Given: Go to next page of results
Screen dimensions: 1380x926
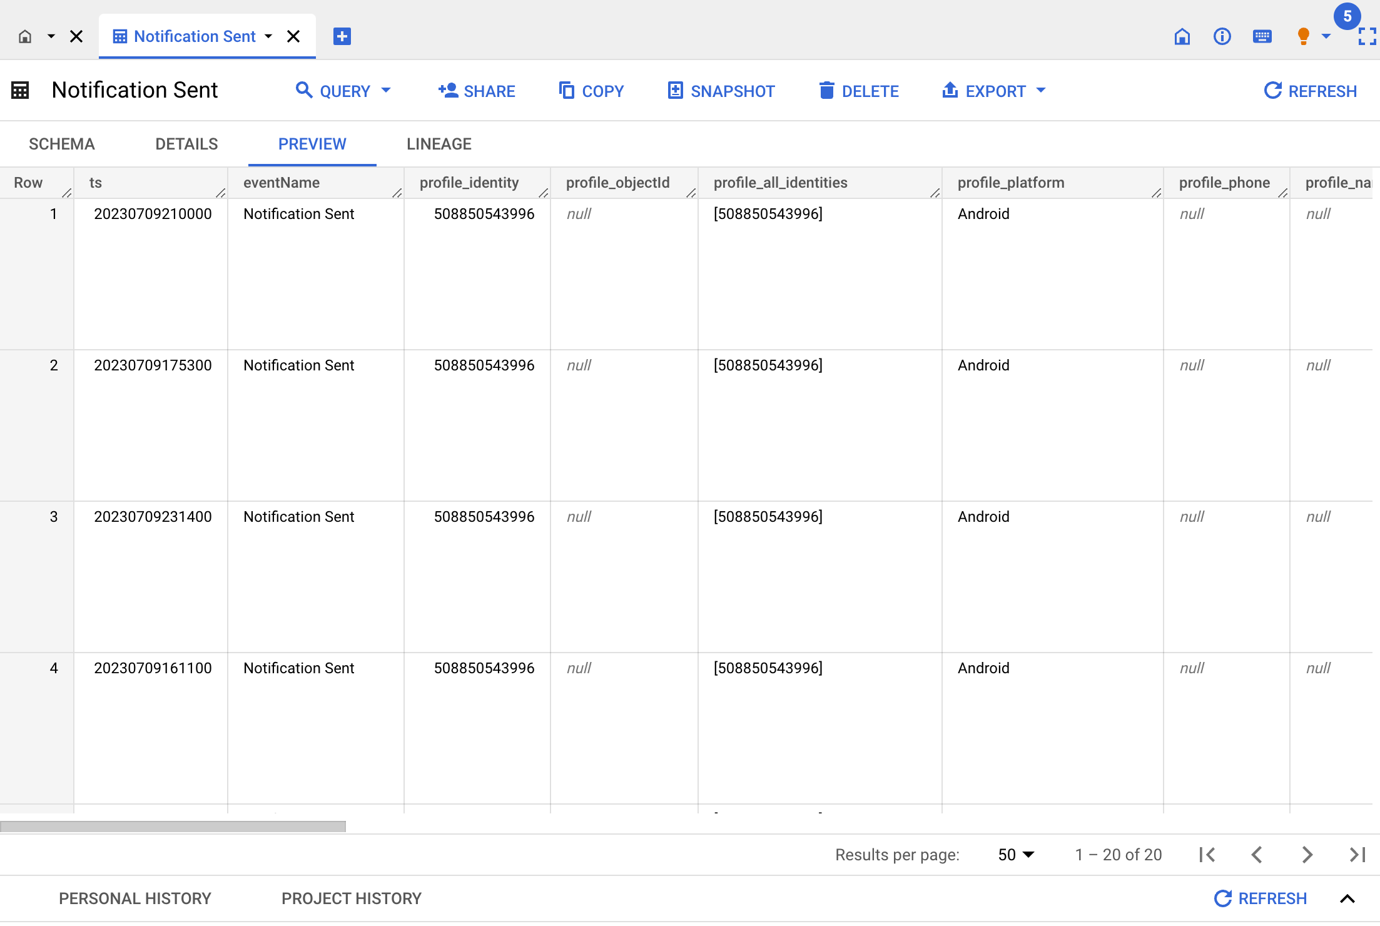Looking at the screenshot, I should coord(1307,855).
